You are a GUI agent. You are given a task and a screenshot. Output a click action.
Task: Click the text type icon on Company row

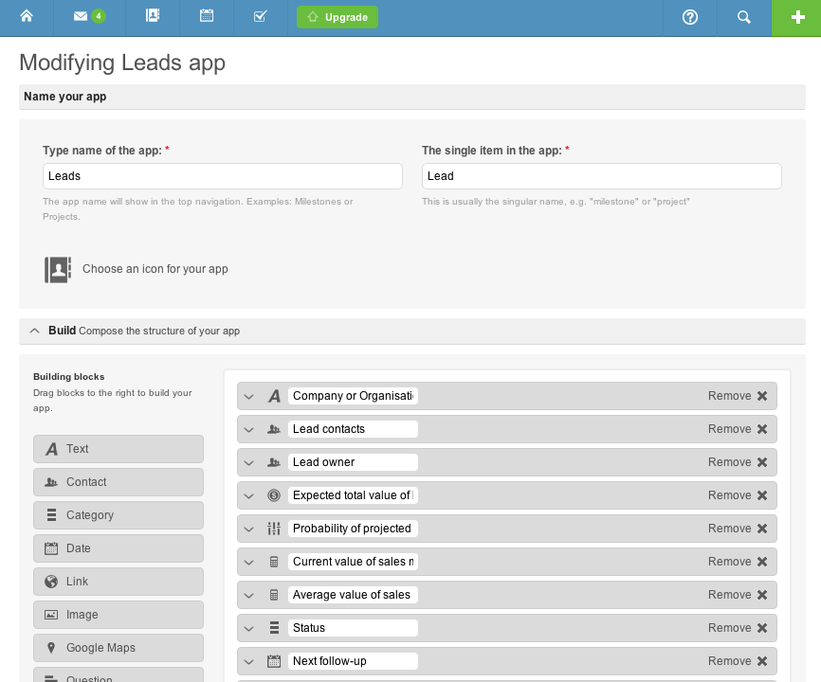274,396
